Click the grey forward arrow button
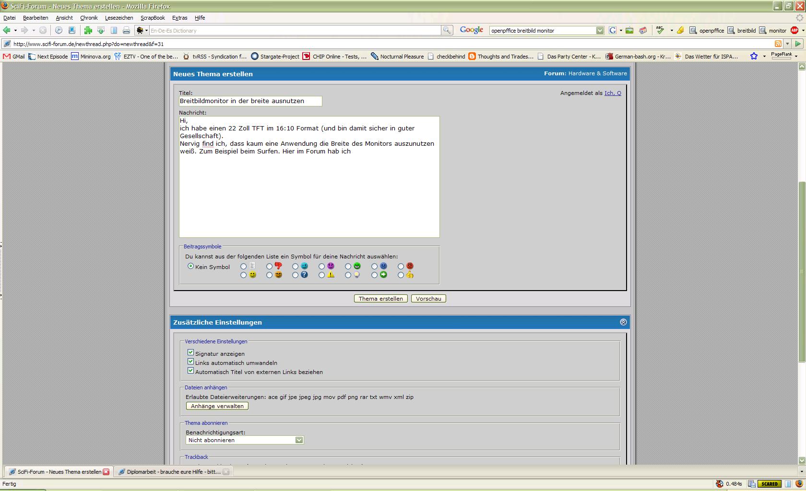806x491 pixels. point(24,30)
